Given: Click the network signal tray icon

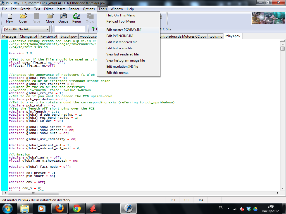Looking at the screenshot, I should [x=235, y=209].
